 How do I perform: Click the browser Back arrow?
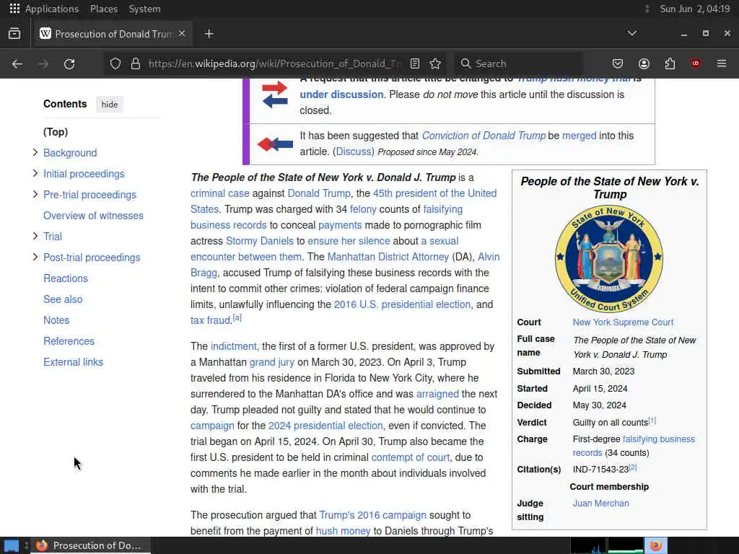point(17,63)
